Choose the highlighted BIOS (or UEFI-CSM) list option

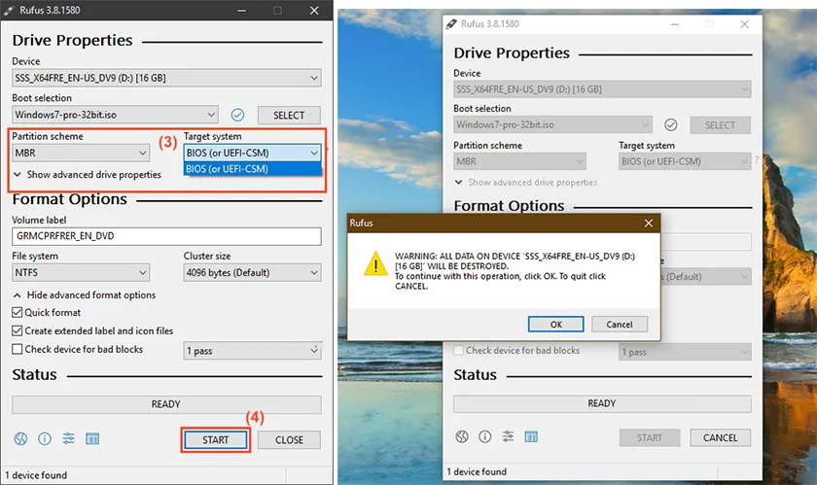point(252,169)
